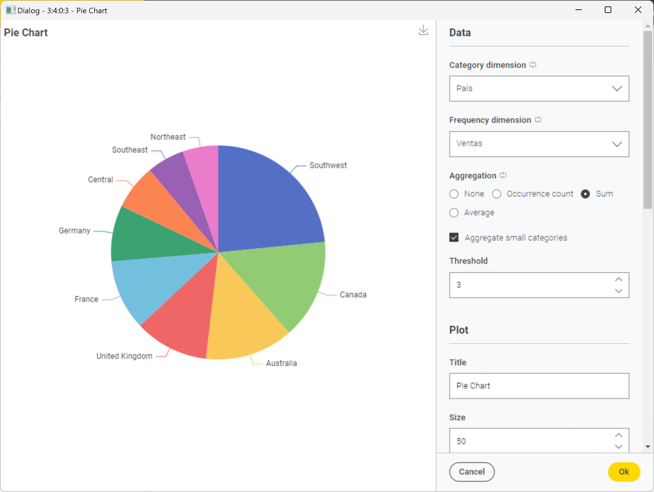Select the Occurrence count radio button

coord(497,194)
